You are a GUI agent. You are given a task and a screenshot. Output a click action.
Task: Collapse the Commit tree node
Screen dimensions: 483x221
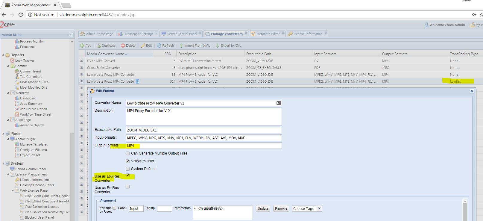[x=8, y=66]
